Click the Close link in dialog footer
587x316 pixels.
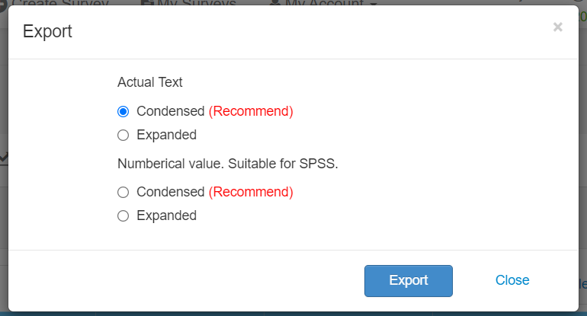[512, 280]
